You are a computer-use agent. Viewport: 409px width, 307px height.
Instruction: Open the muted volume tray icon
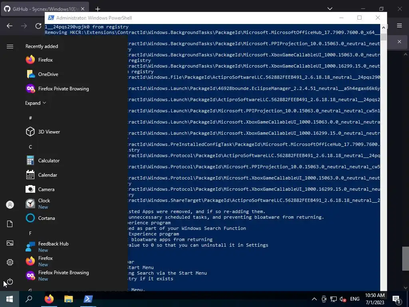pyautogui.click(x=343, y=299)
